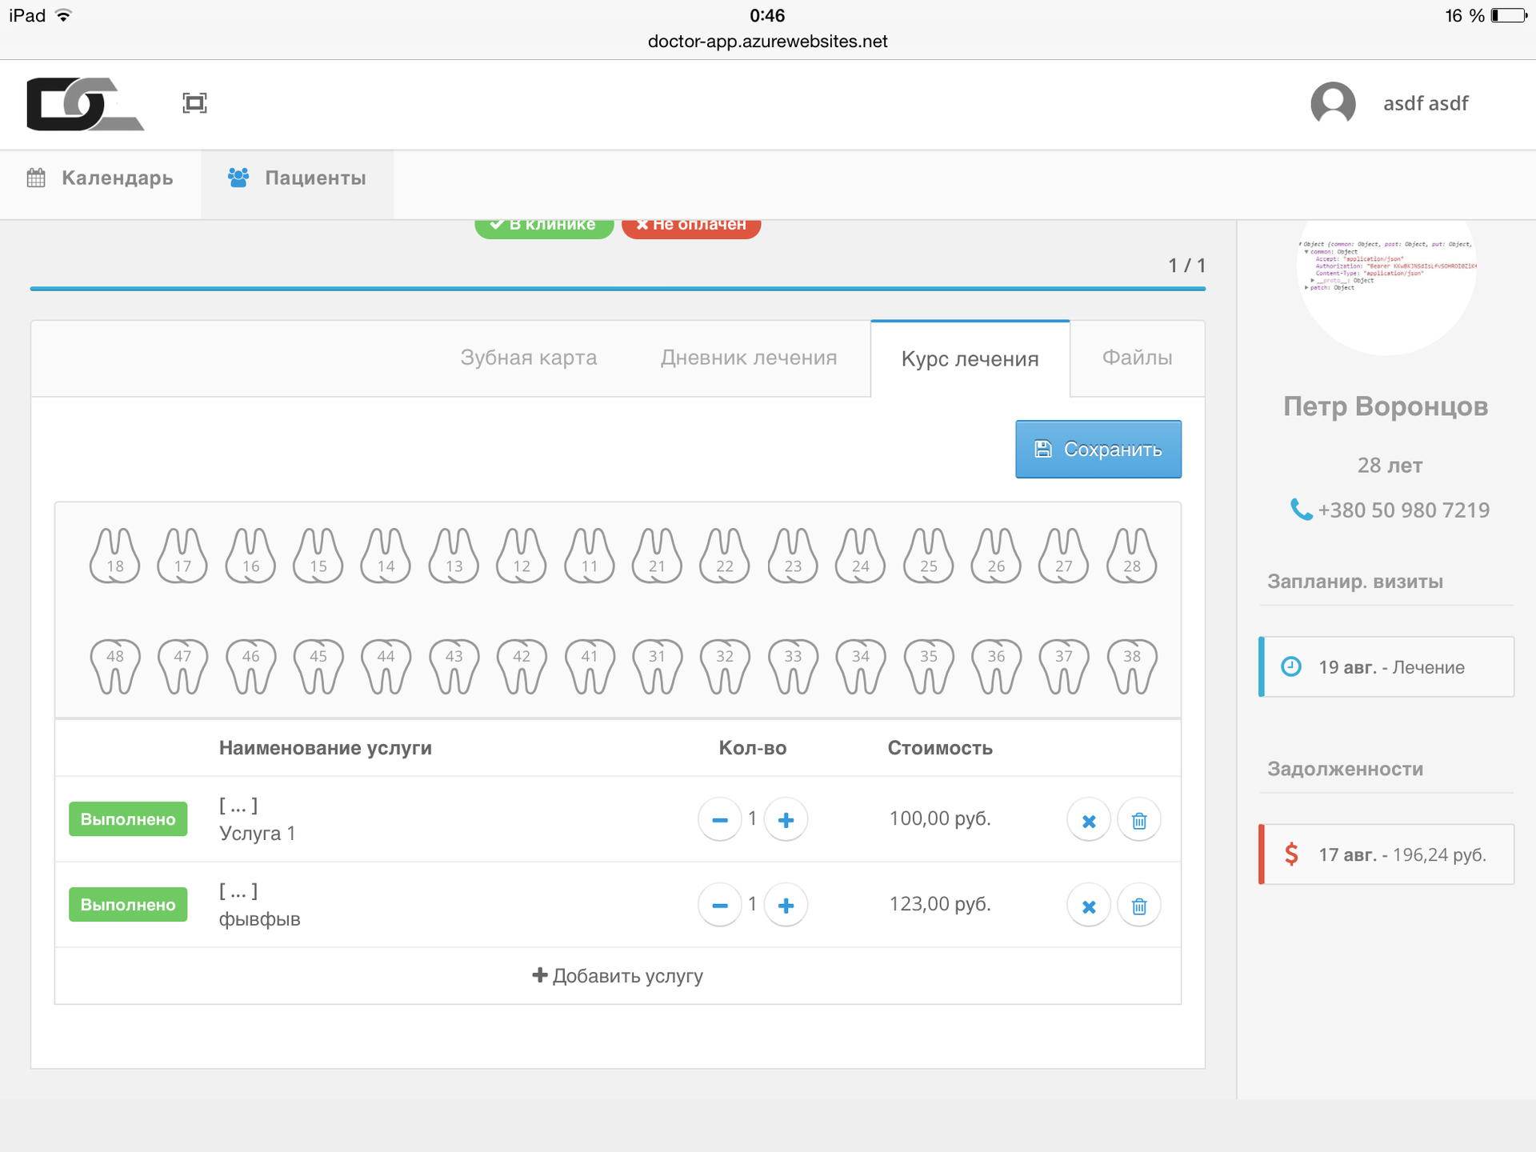The width and height of the screenshot is (1536, 1152).
Task: Cancel Услуга 1 with blue X icon
Action: (1089, 820)
